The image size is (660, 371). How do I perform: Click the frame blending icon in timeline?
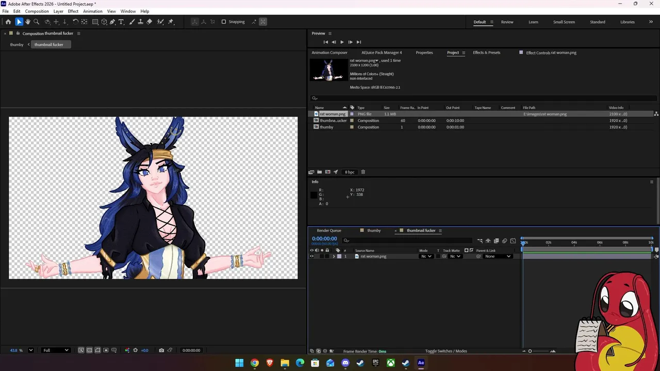point(496,241)
